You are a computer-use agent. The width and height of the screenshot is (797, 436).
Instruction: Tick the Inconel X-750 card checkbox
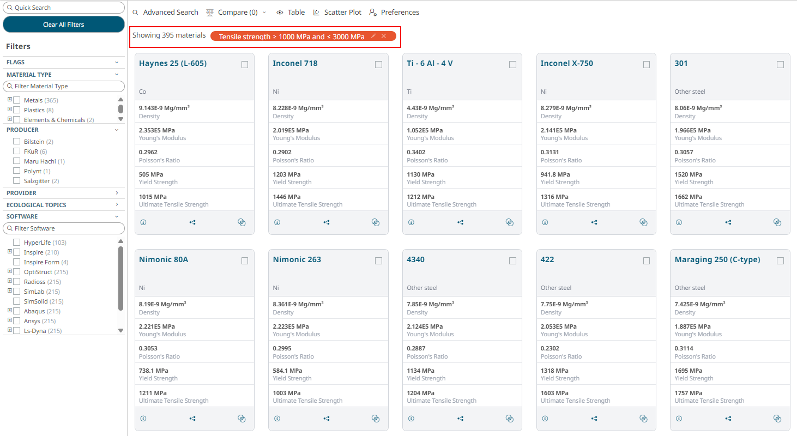(647, 64)
